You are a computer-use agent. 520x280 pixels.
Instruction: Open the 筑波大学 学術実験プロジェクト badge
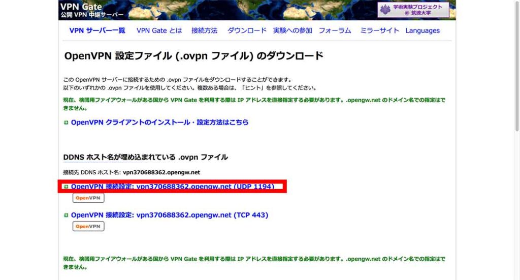pyautogui.click(x=413, y=10)
